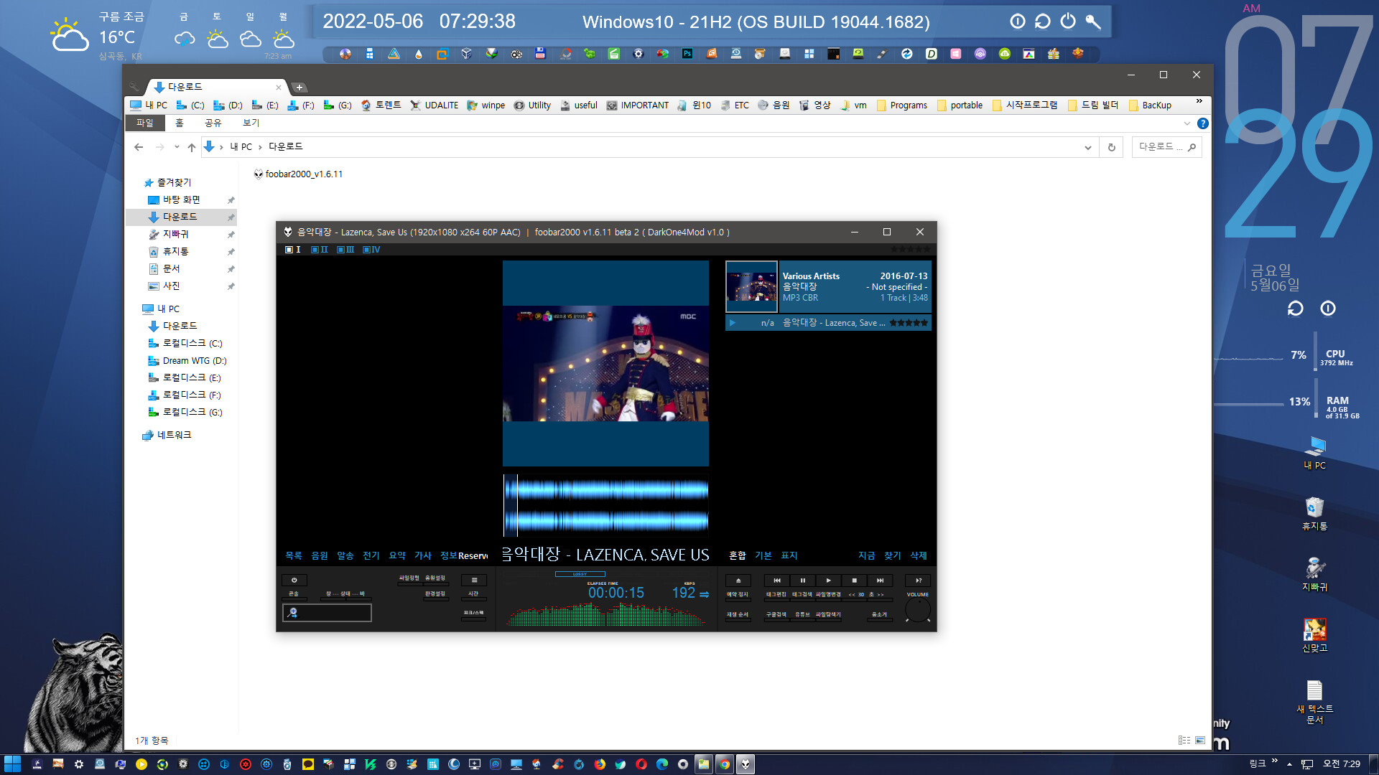Open the 보기 ribbon tab in Explorer
Viewport: 1379px width, 775px height.
pyautogui.click(x=251, y=123)
